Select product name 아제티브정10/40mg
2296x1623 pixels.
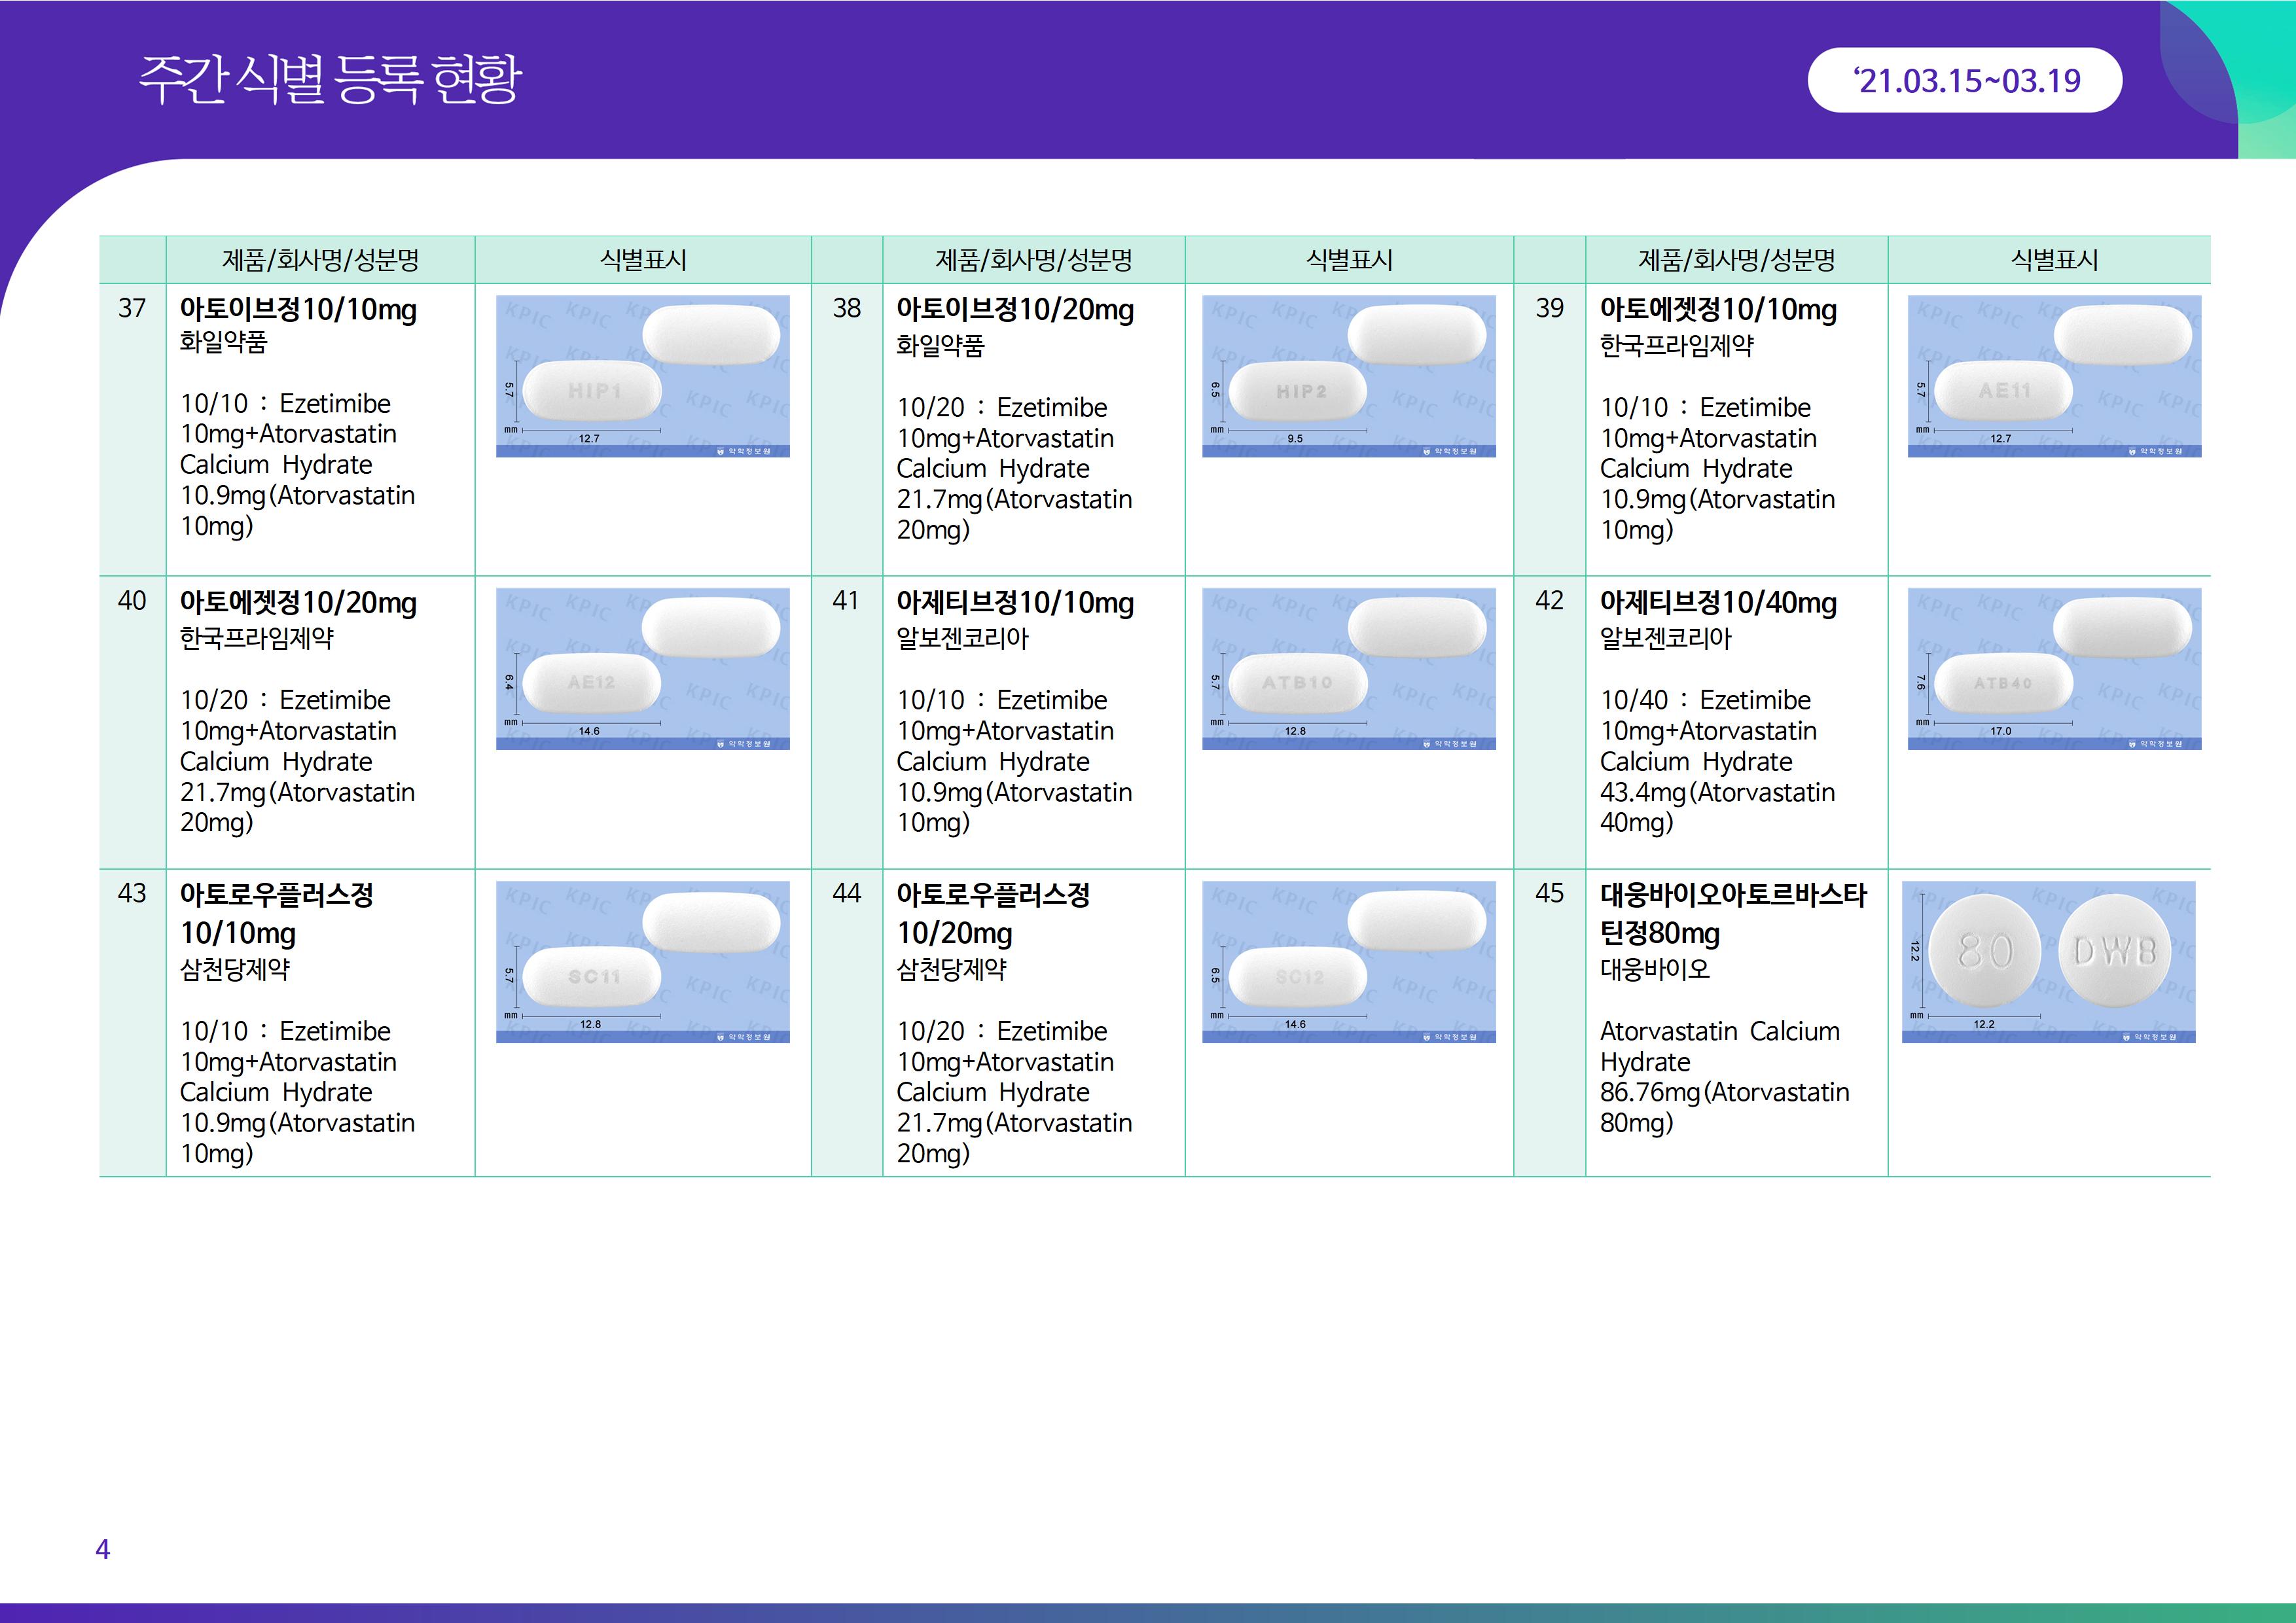1717,602
